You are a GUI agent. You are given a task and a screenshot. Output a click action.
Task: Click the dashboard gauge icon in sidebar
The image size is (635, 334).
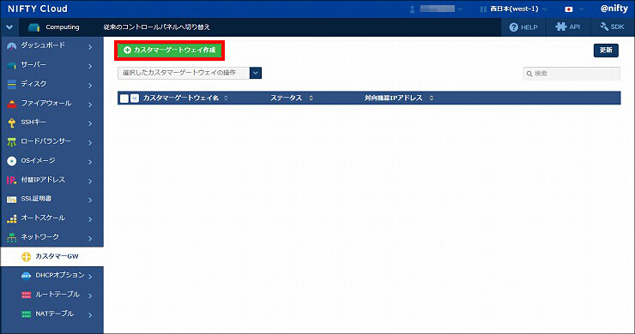(12, 46)
